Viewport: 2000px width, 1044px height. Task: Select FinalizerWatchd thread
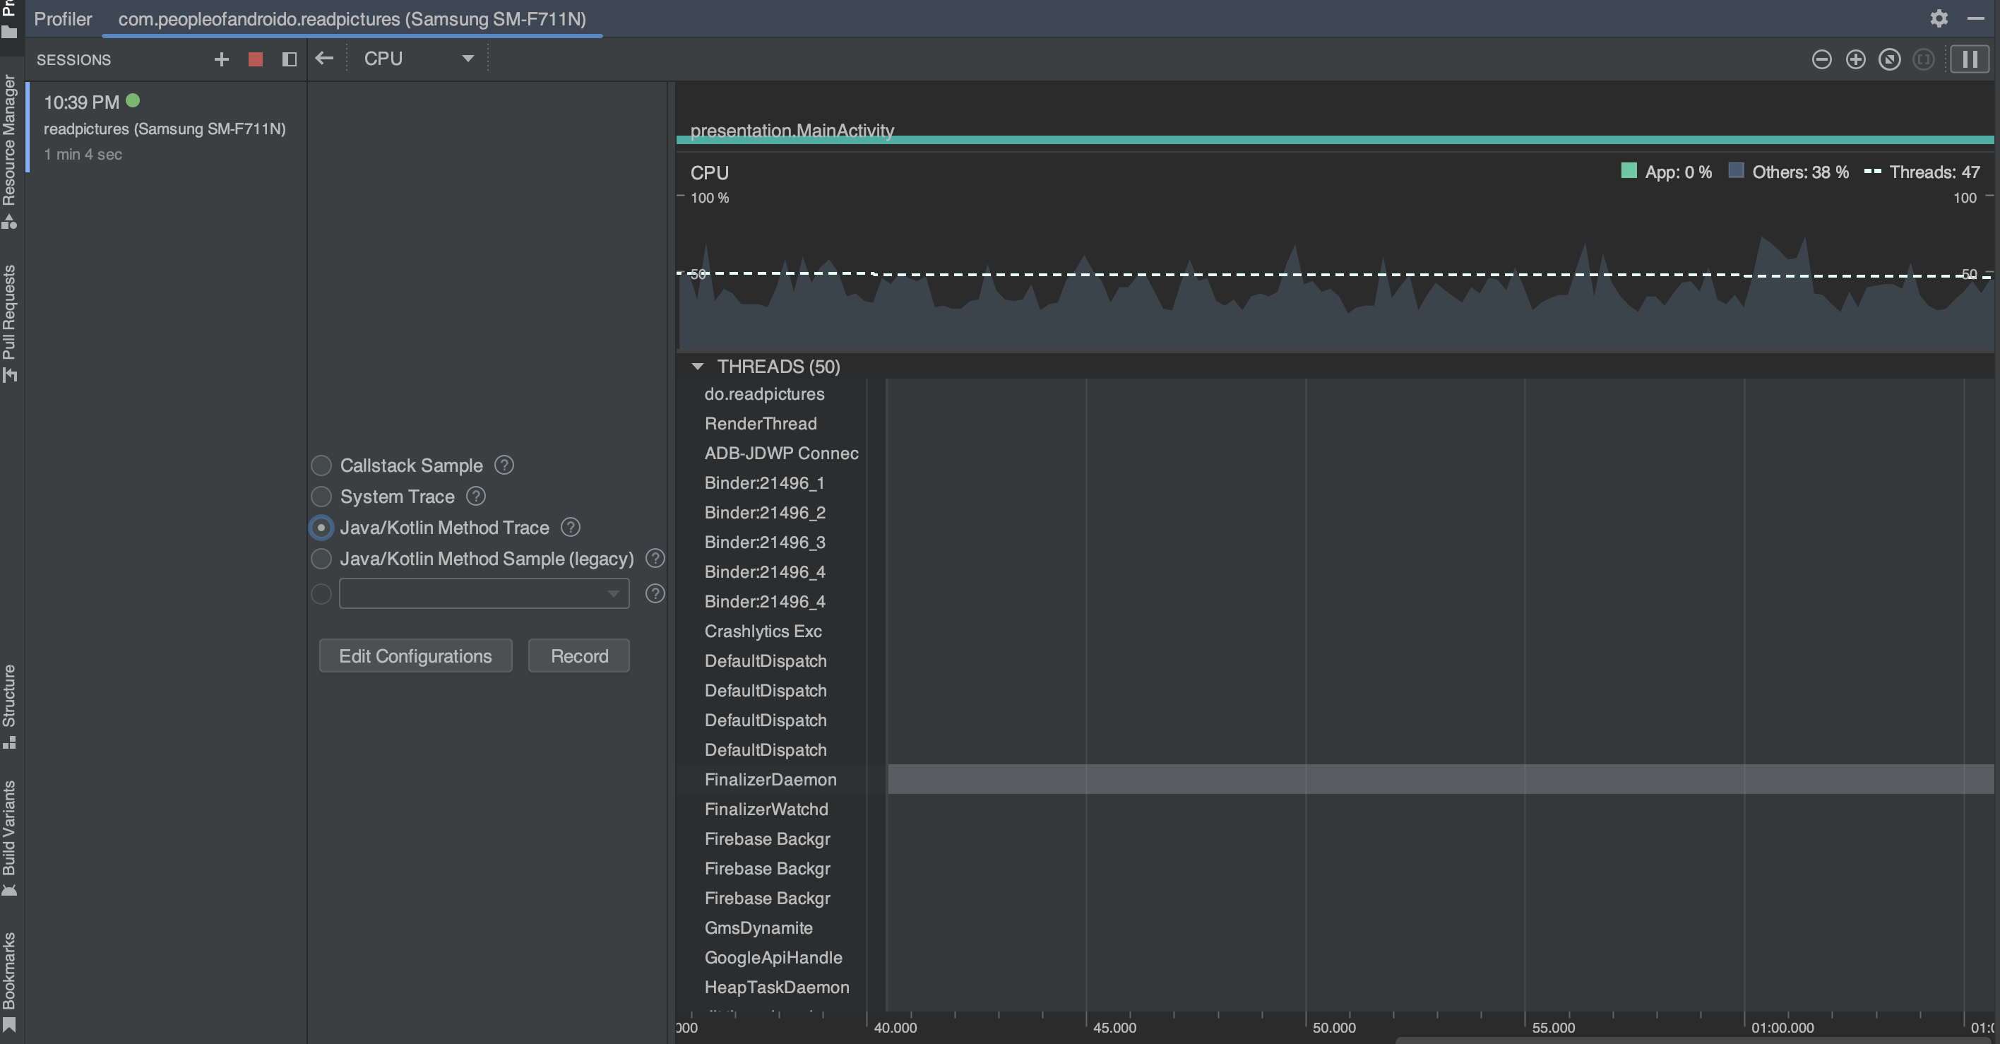(x=766, y=809)
